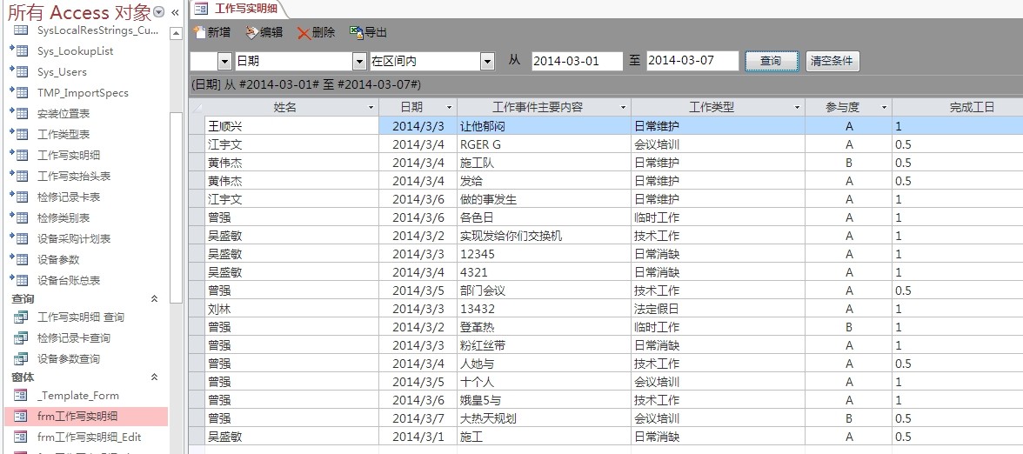Click the 工作写实明细 查询 query icon
1023x454 pixels.
tap(21, 317)
